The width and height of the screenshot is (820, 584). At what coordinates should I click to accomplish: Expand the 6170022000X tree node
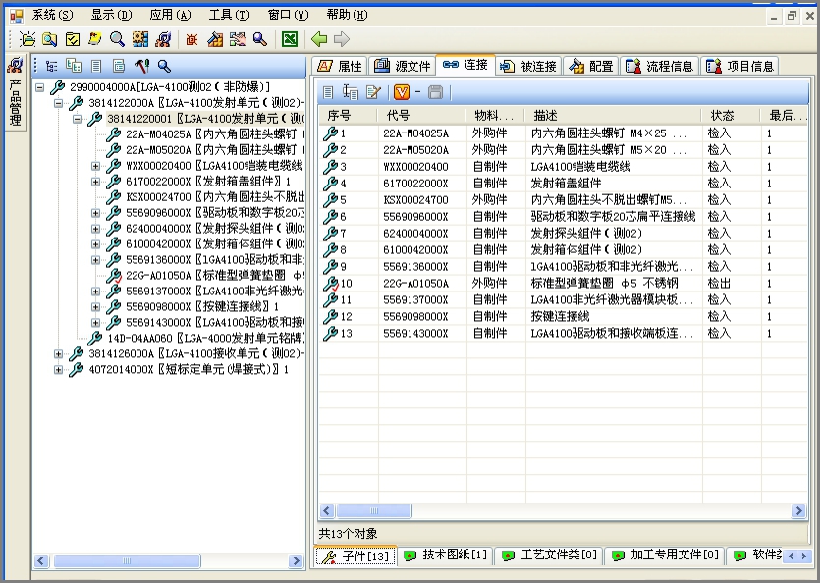tap(95, 182)
